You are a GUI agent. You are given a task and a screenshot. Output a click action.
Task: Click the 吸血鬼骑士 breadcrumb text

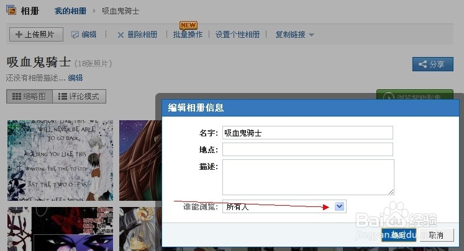pyautogui.click(x=121, y=11)
